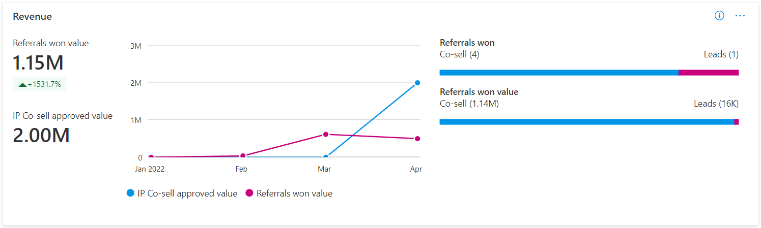Click the Leads segment of Referrals won bar
The height and width of the screenshot is (228, 761).
709,73
